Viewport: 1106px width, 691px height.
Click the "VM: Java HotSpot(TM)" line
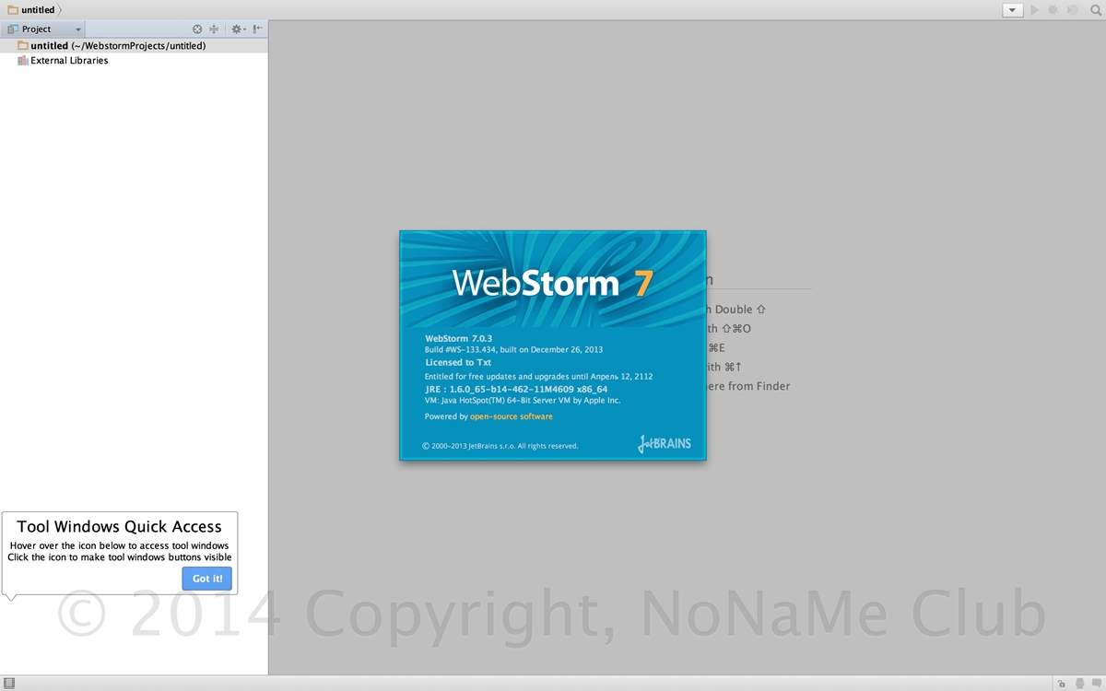(x=523, y=401)
